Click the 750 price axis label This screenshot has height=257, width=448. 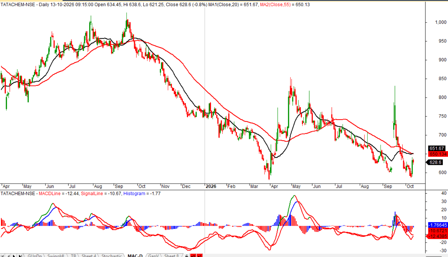click(443, 116)
